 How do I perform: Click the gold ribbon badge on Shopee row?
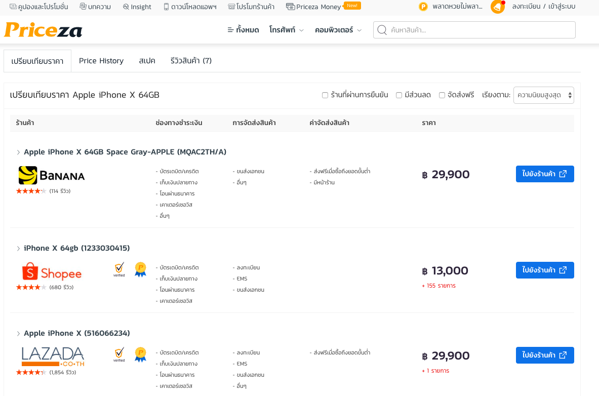[x=140, y=269]
